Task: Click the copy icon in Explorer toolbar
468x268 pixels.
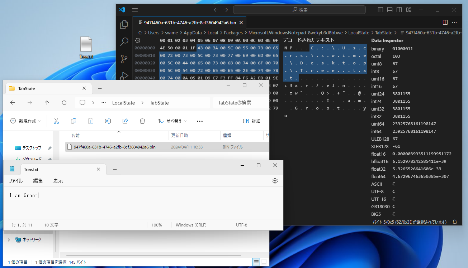Action: [74, 121]
